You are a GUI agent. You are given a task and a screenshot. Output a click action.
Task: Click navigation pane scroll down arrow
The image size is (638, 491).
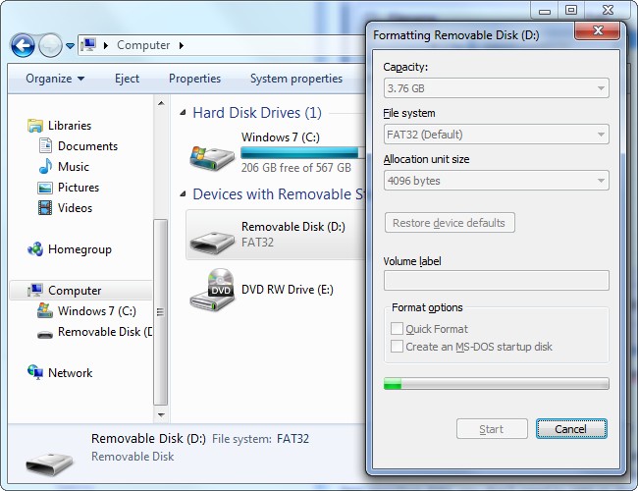pyautogui.click(x=161, y=415)
